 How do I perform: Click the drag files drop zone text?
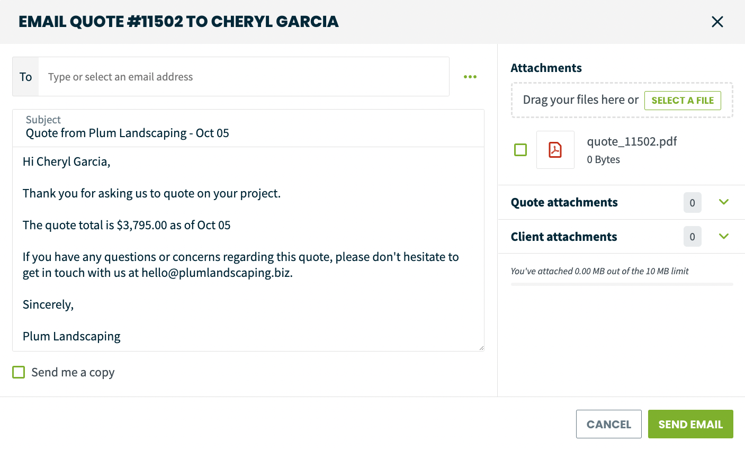tap(580, 100)
